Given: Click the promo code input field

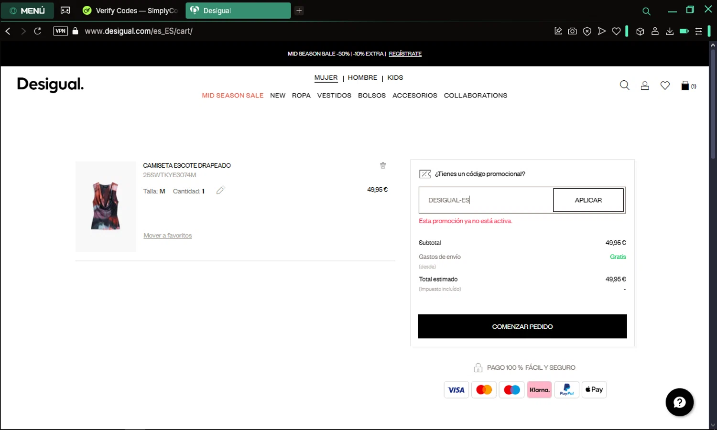Looking at the screenshot, I should [x=486, y=200].
